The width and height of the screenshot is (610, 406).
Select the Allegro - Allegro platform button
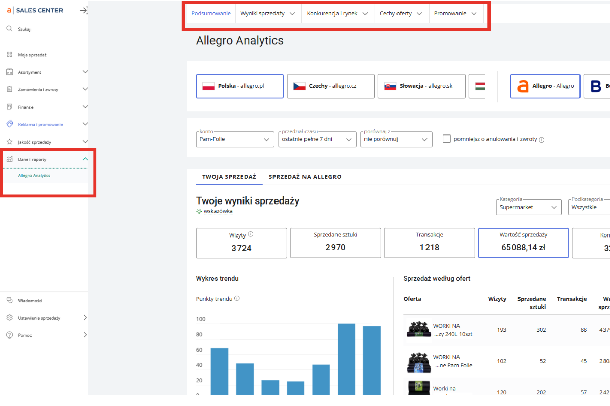coord(545,86)
